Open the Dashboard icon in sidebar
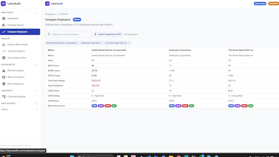 tap(4, 18)
